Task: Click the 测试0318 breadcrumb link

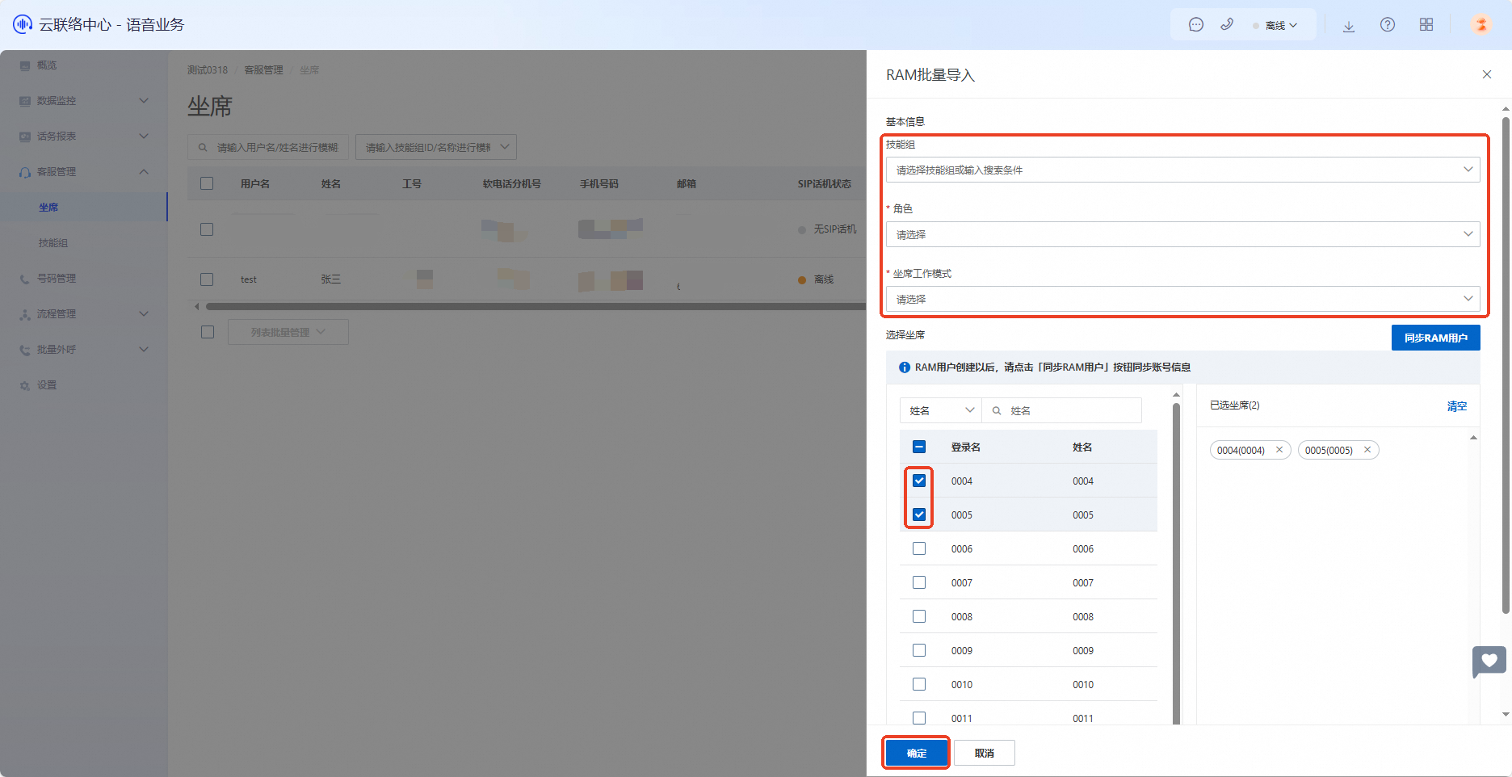Action: [x=208, y=70]
